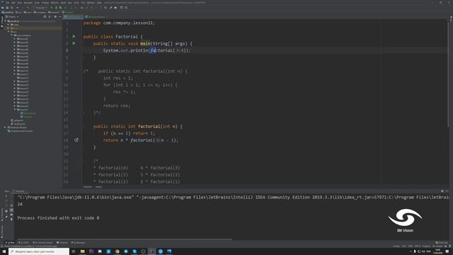Click the Build Project hammer icon

(x=28, y=8)
